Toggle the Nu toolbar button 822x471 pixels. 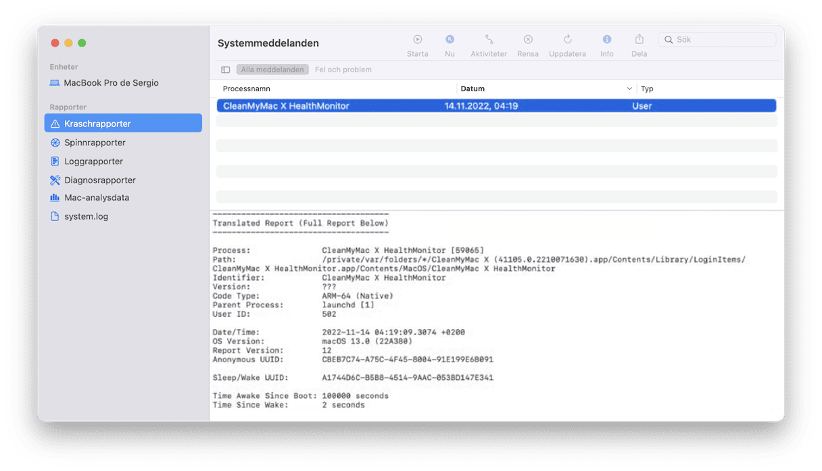(450, 40)
